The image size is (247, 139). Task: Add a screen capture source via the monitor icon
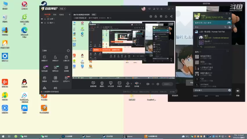(93, 84)
